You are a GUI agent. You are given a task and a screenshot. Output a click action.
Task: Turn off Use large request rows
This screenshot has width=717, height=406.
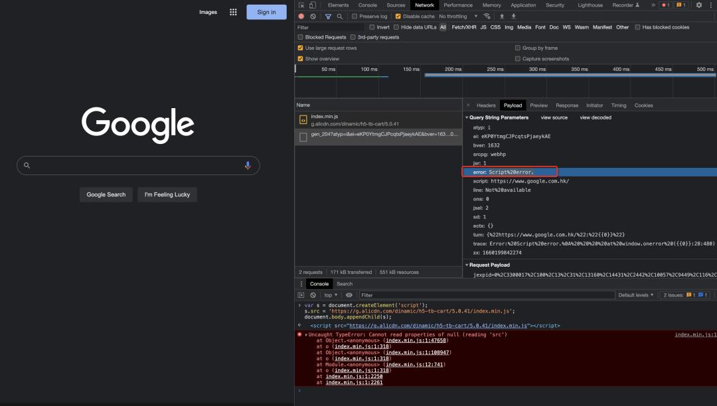click(x=300, y=48)
